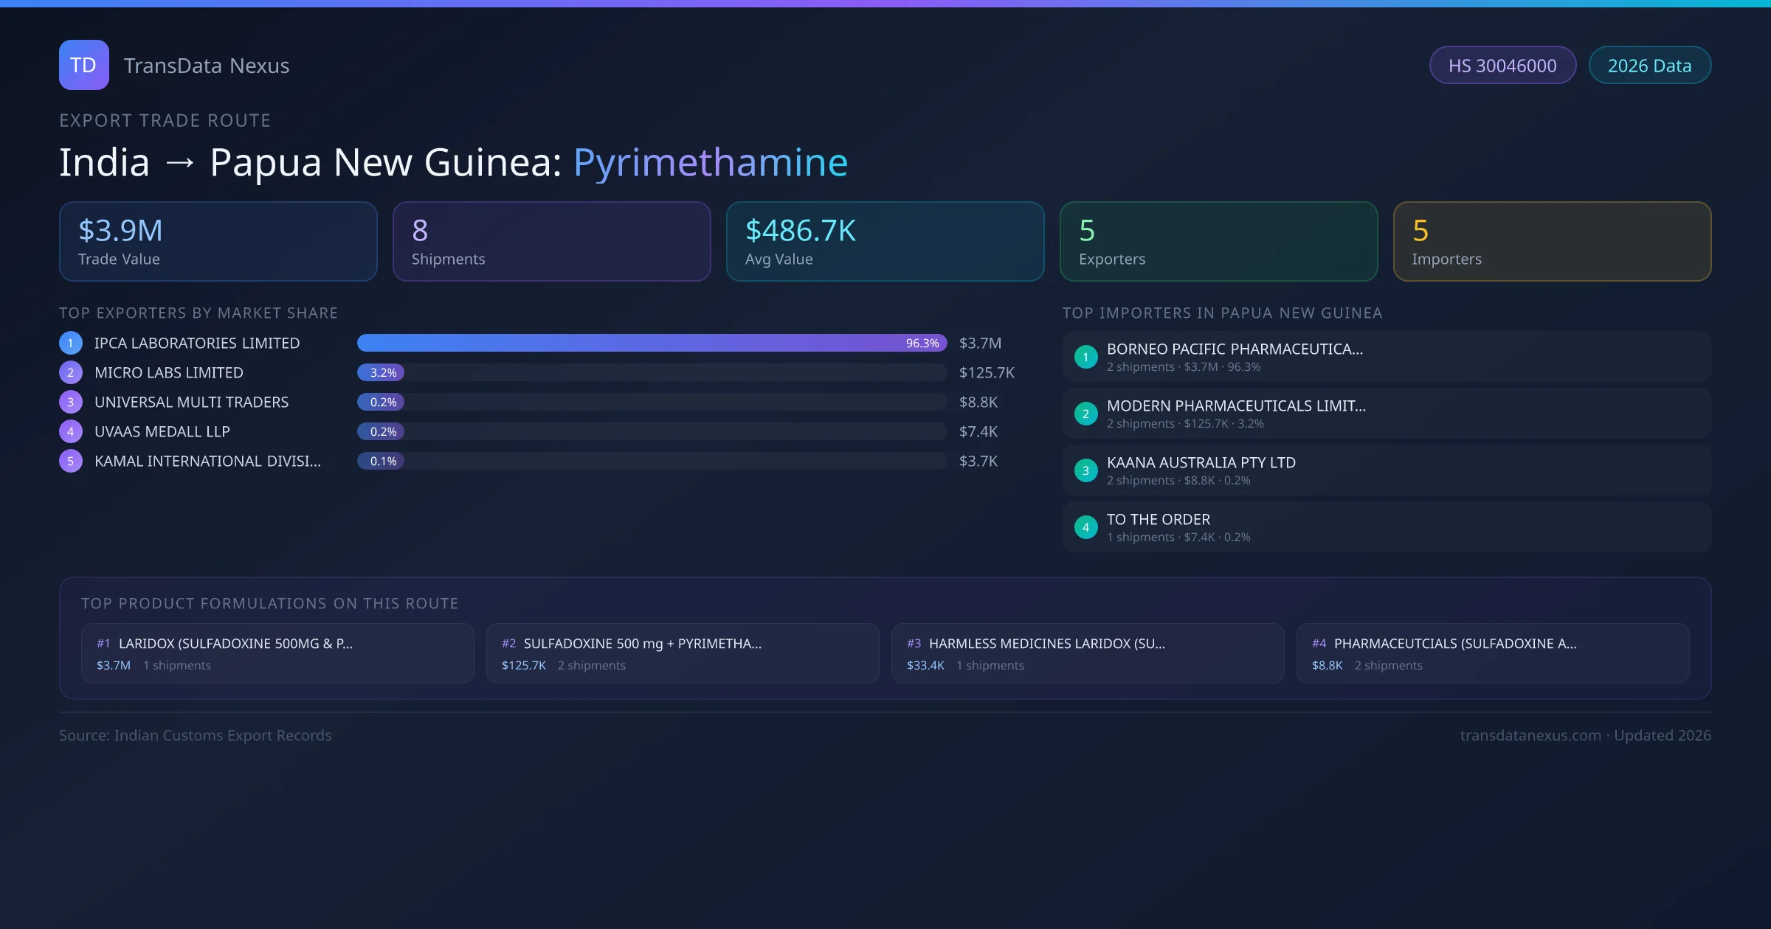Click IPCA's 96.3% market share bar
Screen dimensions: 1771x929
tap(651, 343)
